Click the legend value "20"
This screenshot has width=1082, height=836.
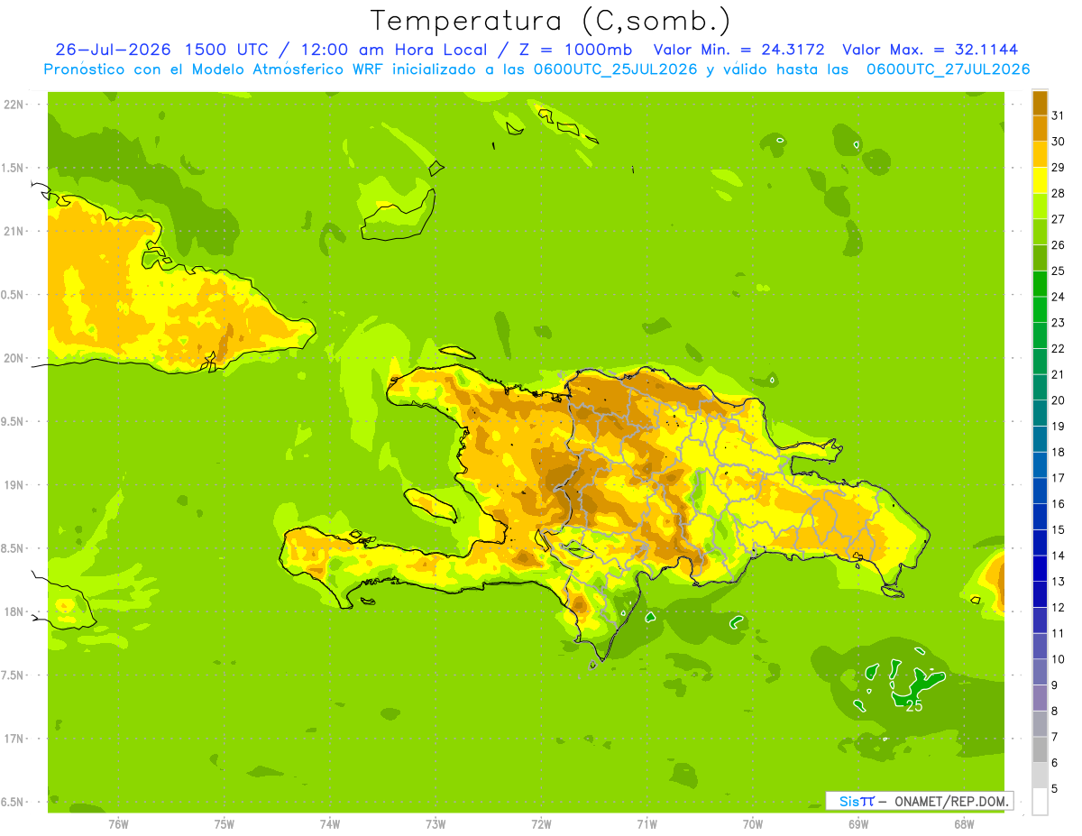(x=1059, y=400)
